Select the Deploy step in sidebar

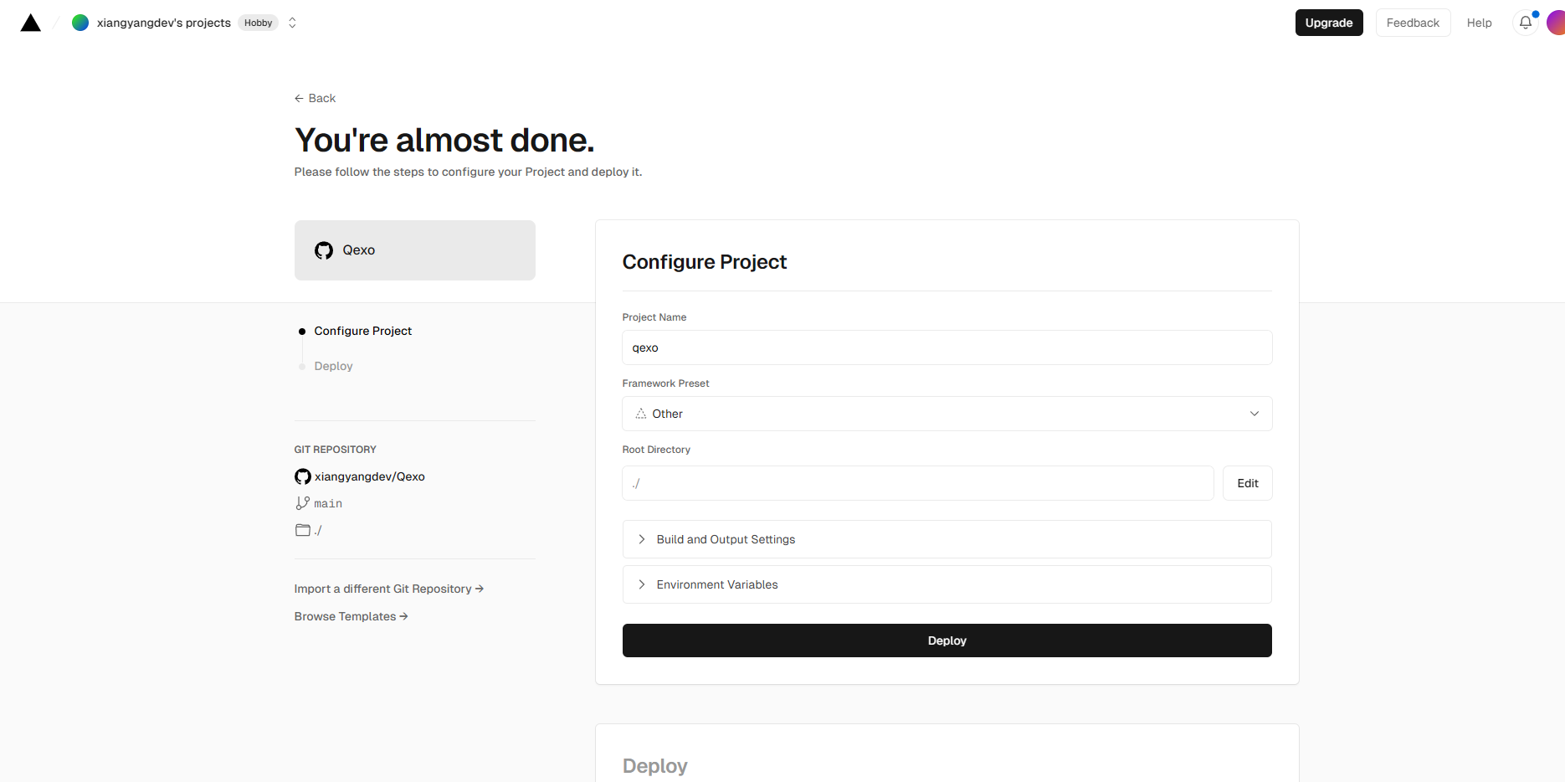pos(333,366)
